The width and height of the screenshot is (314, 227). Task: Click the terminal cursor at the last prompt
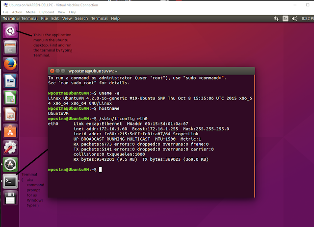100,170
